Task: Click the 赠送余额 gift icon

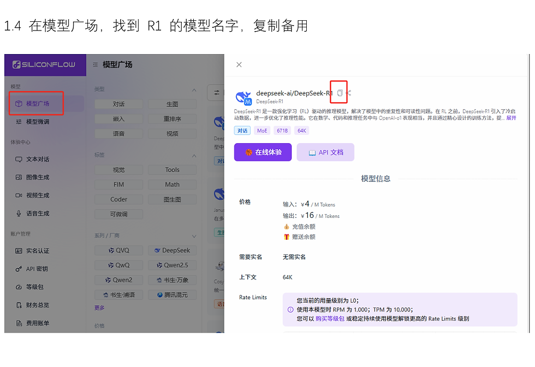Action: click(286, 236)
